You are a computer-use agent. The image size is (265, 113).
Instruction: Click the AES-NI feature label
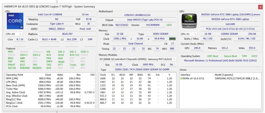tap(12, 68)
